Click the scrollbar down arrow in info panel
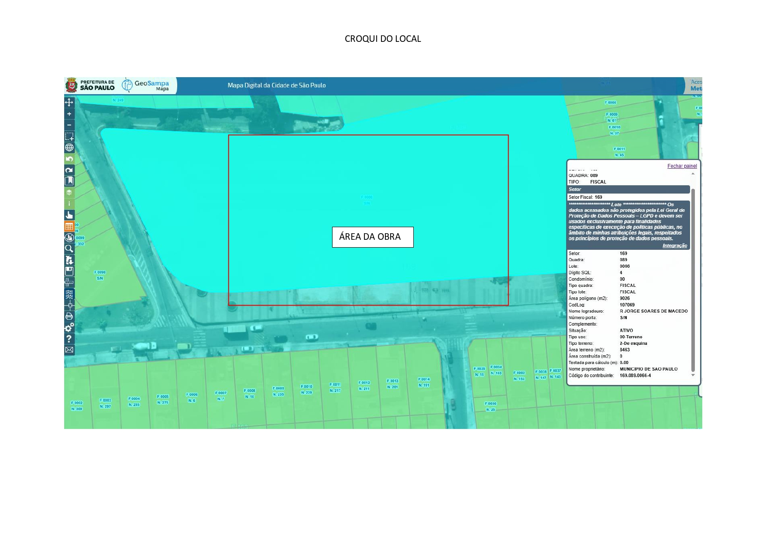The image size is (766, 541). pos(693,375)
